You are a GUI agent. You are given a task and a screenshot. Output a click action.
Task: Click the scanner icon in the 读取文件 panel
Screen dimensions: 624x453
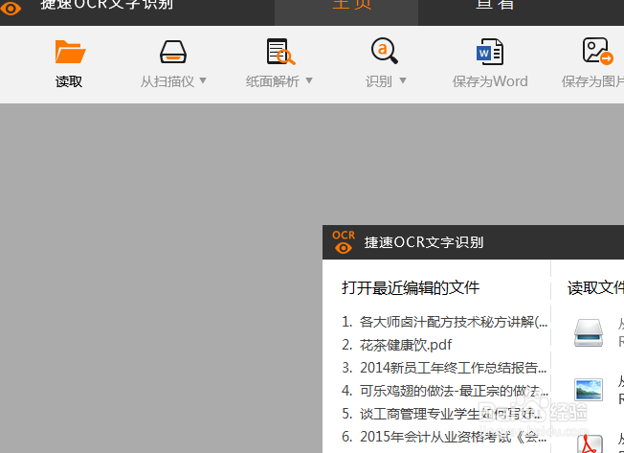(x=589, y=332)
